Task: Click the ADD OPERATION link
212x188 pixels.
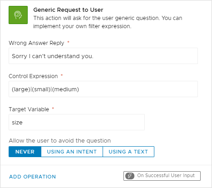Action: pos(33,177)
